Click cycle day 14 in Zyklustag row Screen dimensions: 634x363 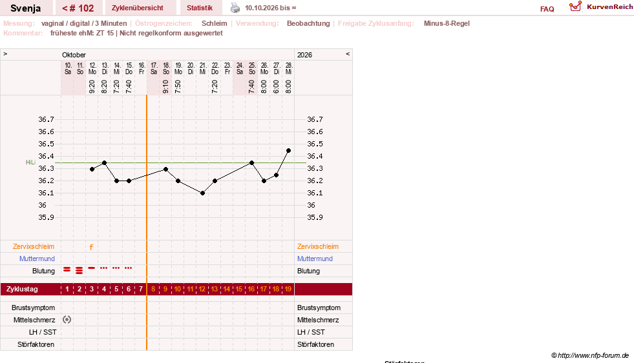pos(227,289)
